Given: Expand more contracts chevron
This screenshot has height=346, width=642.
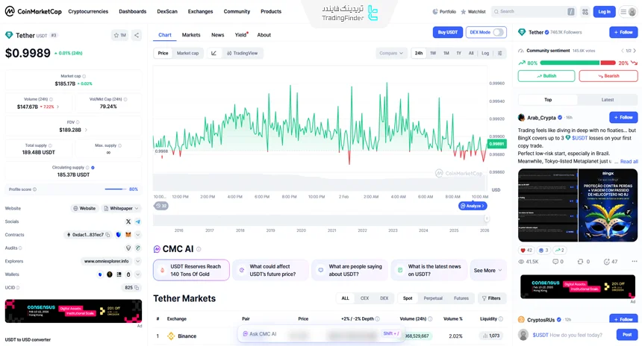Looking at the screenshot, I should click(x=138, y=235).
